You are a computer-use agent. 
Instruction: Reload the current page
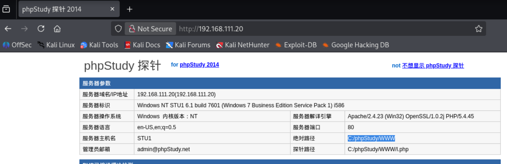[x=41, y=29]
